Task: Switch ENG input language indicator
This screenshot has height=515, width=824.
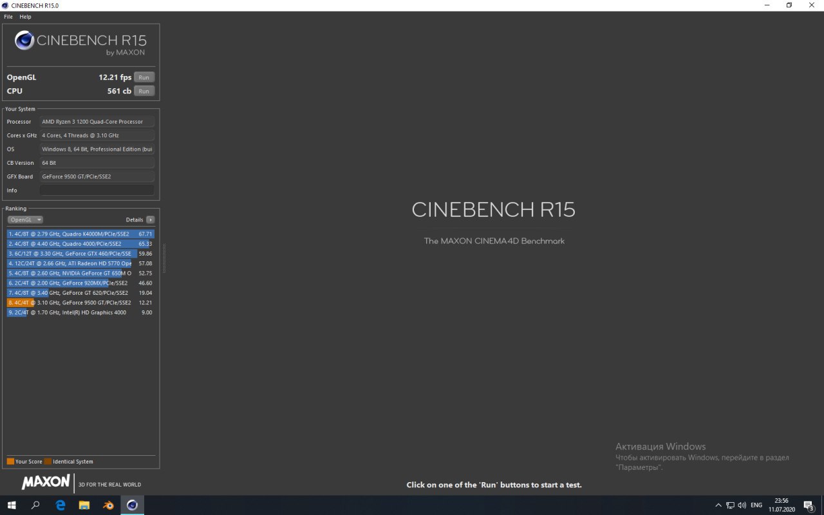Action: 756,505
